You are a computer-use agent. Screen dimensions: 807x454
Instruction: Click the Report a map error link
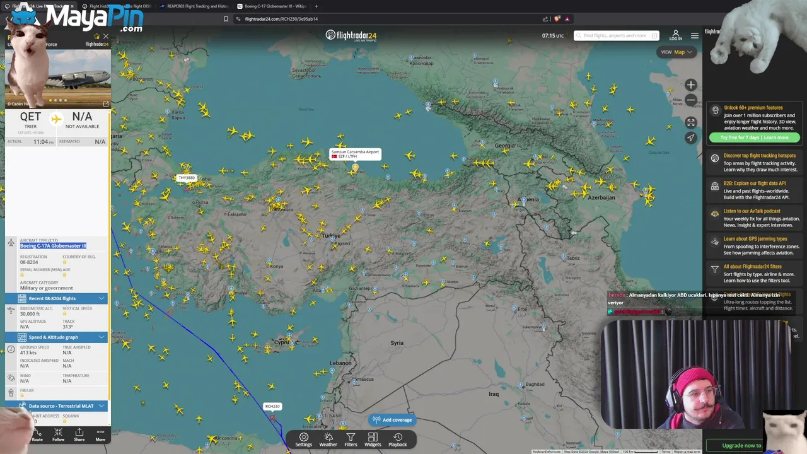click(687, 451)
